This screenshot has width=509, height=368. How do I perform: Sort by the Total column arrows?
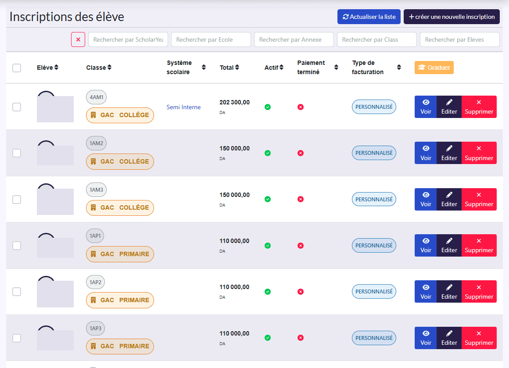(x=237, y=67)
